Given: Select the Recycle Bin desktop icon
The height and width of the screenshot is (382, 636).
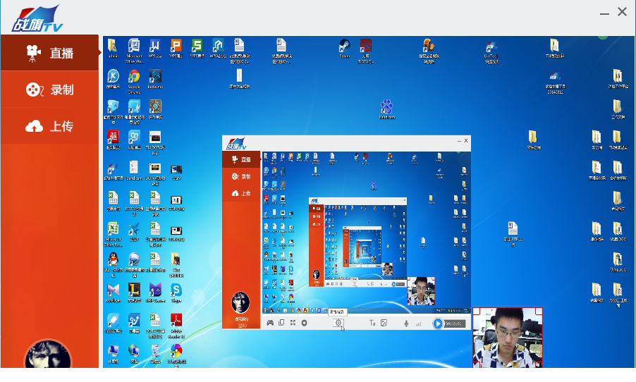Looking at the screenshot, I should coord(155,354).
